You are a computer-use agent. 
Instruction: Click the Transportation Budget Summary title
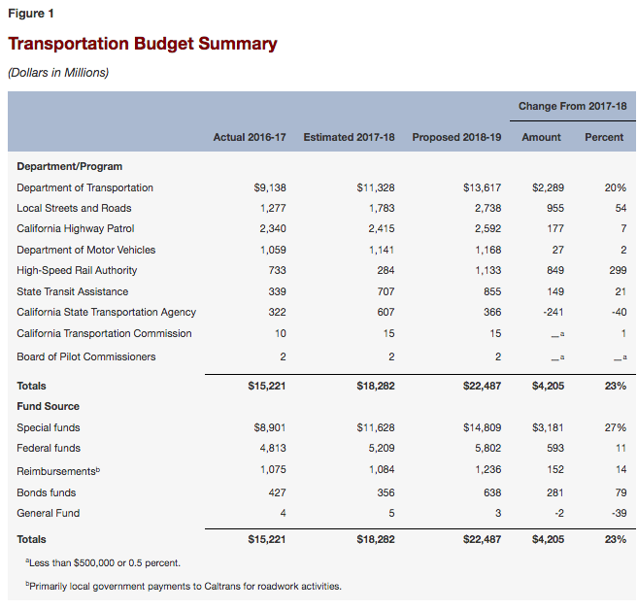click(x=142, y=45)
